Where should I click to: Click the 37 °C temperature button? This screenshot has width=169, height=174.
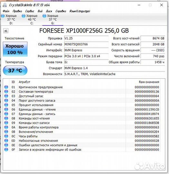tap(15, 71)
